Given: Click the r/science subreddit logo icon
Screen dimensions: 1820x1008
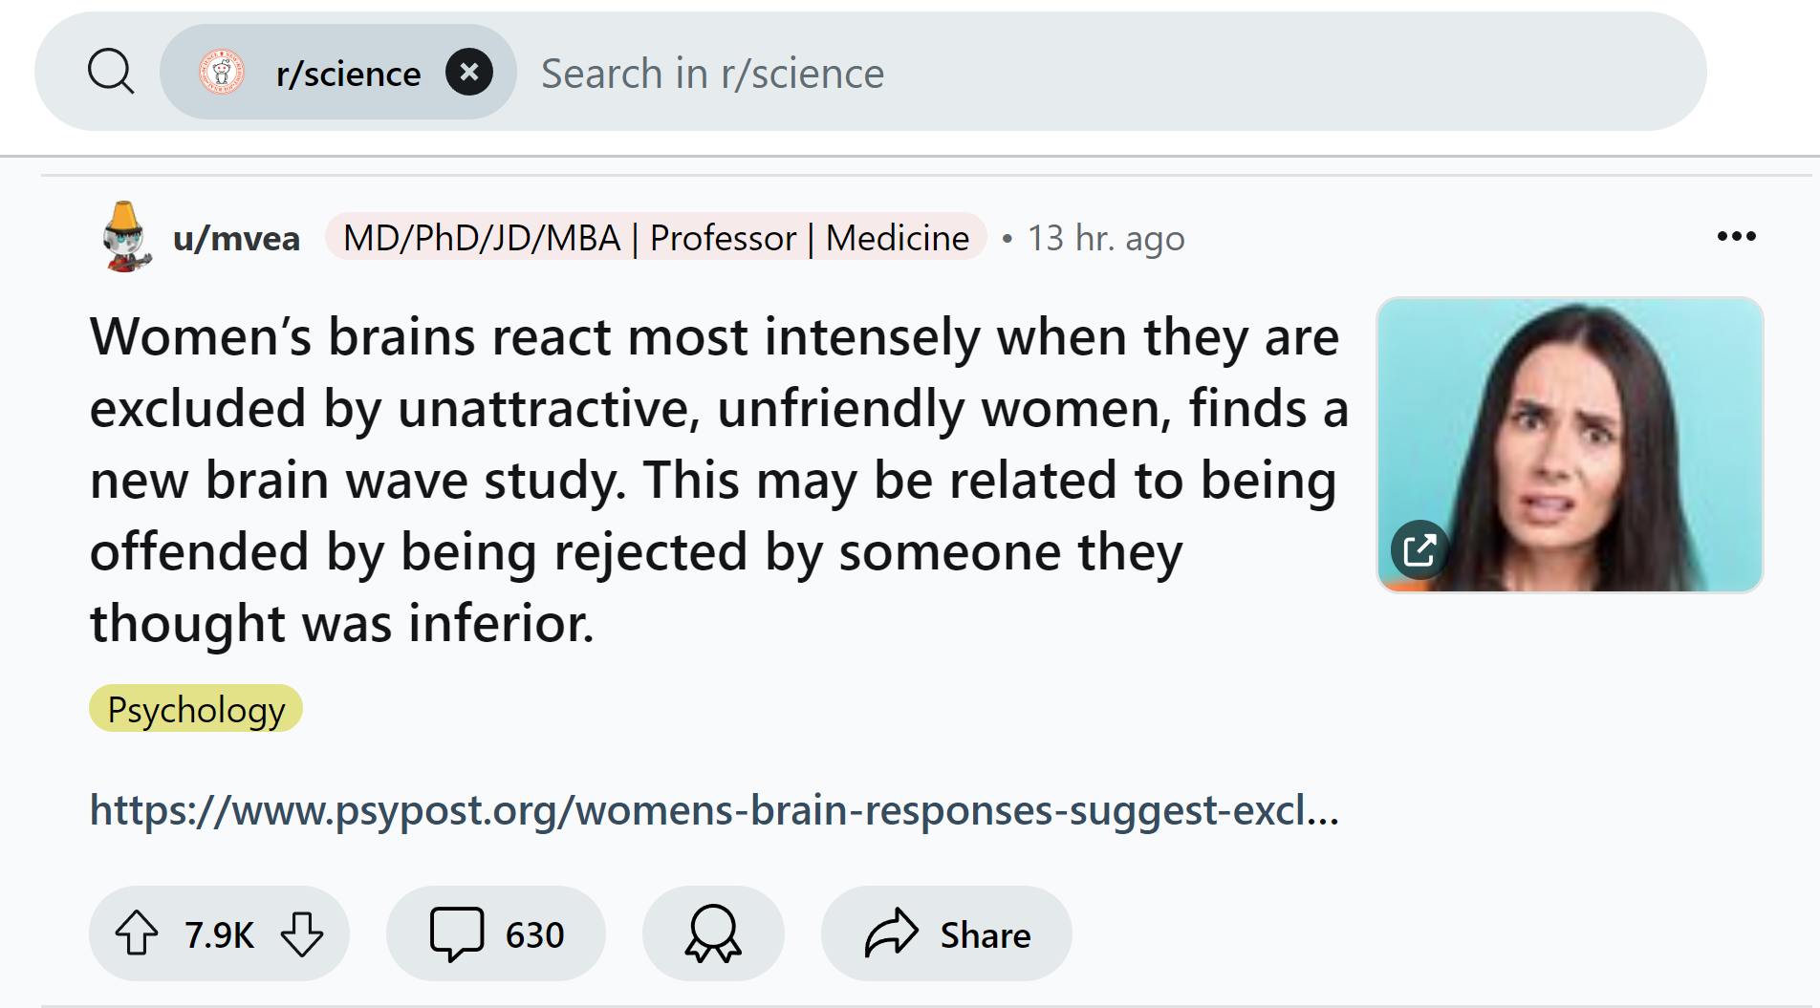Looking at the screenshot, I should 222,72.
